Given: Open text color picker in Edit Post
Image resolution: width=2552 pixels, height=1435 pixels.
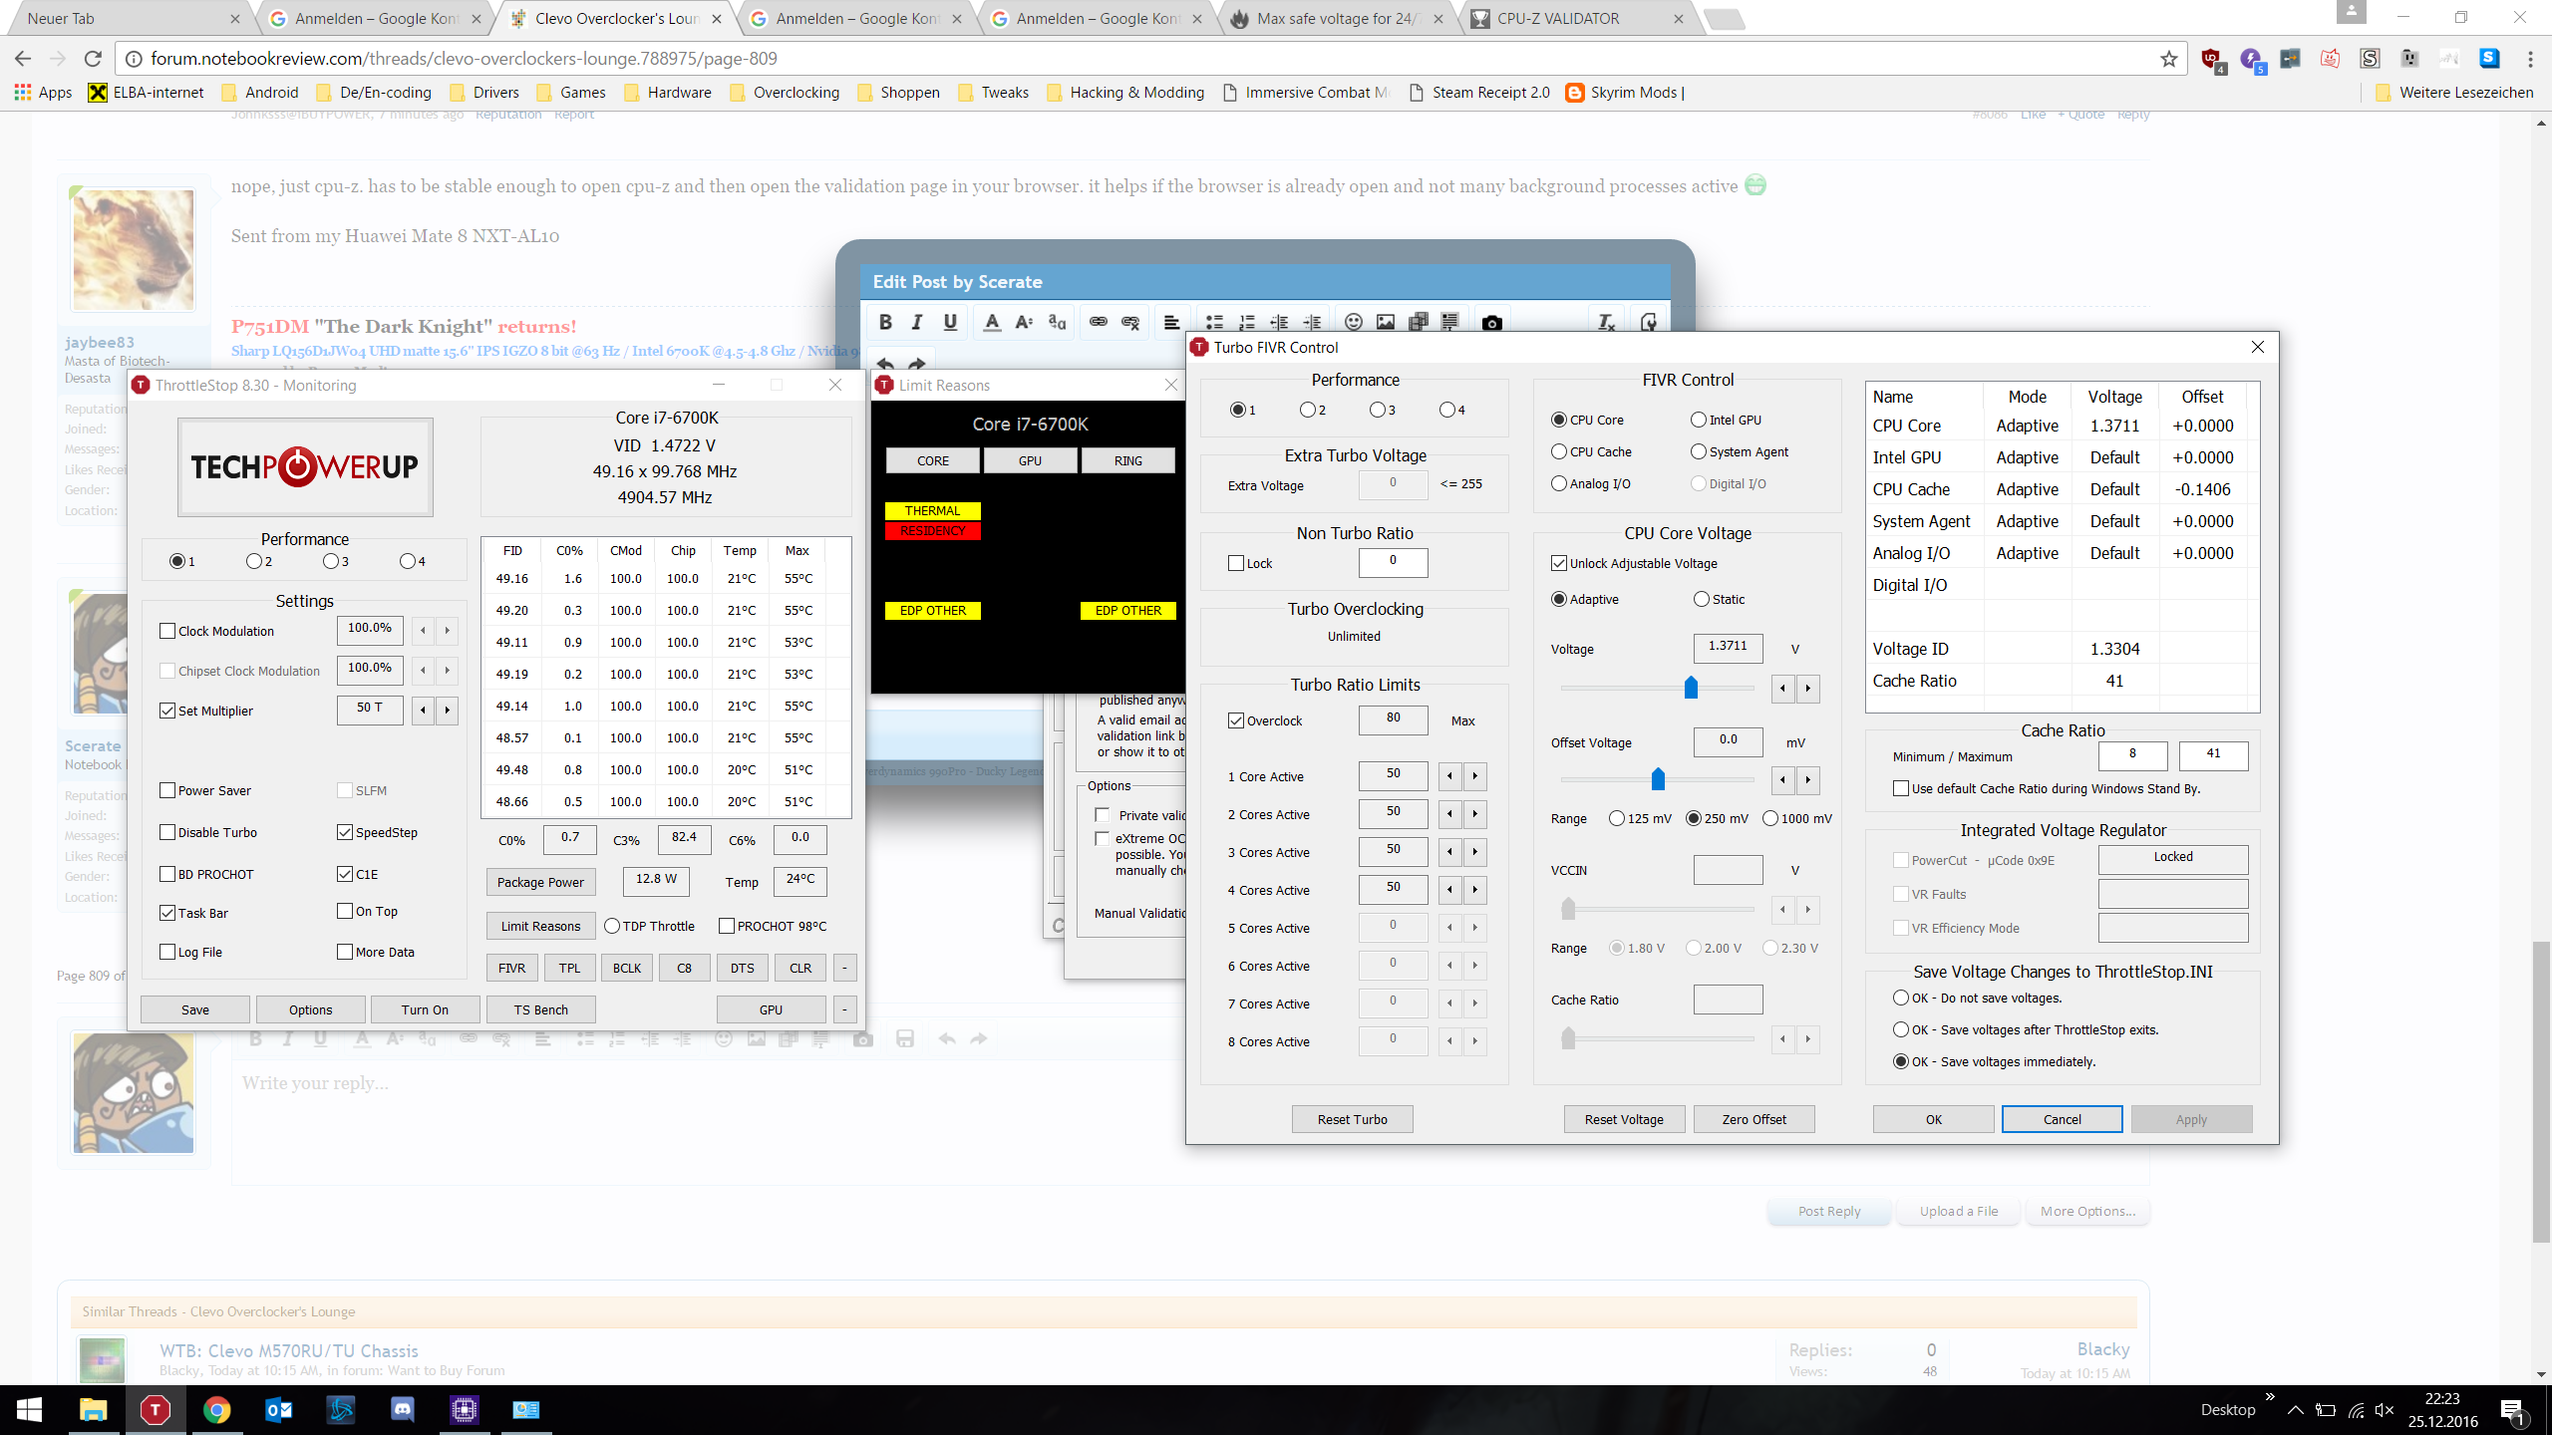Looking at the screenshot, I should pos(991,322).
